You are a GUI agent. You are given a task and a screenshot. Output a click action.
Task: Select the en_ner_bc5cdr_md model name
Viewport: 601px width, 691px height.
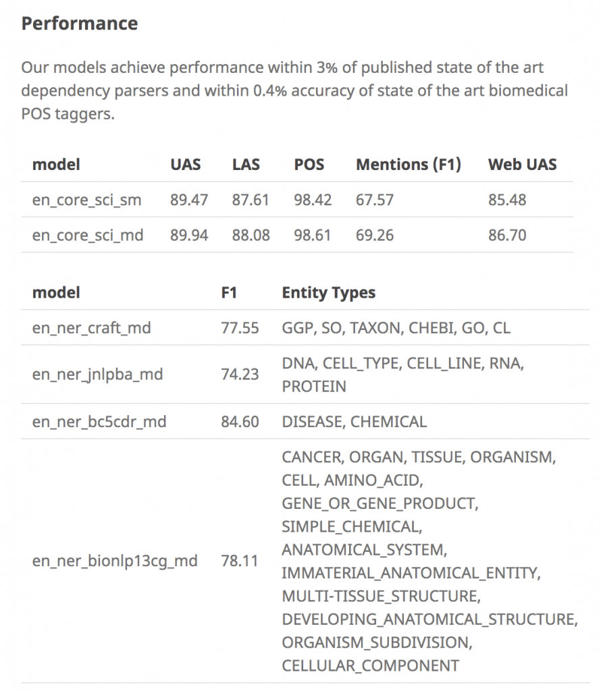[x=99, y=422]
